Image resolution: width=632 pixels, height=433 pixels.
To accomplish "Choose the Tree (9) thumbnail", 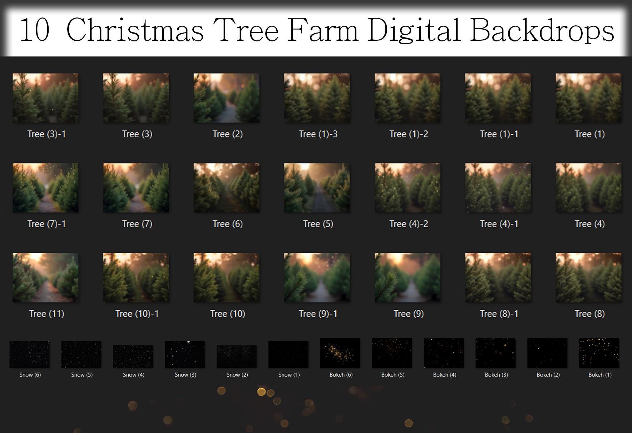I will [407, 278].
